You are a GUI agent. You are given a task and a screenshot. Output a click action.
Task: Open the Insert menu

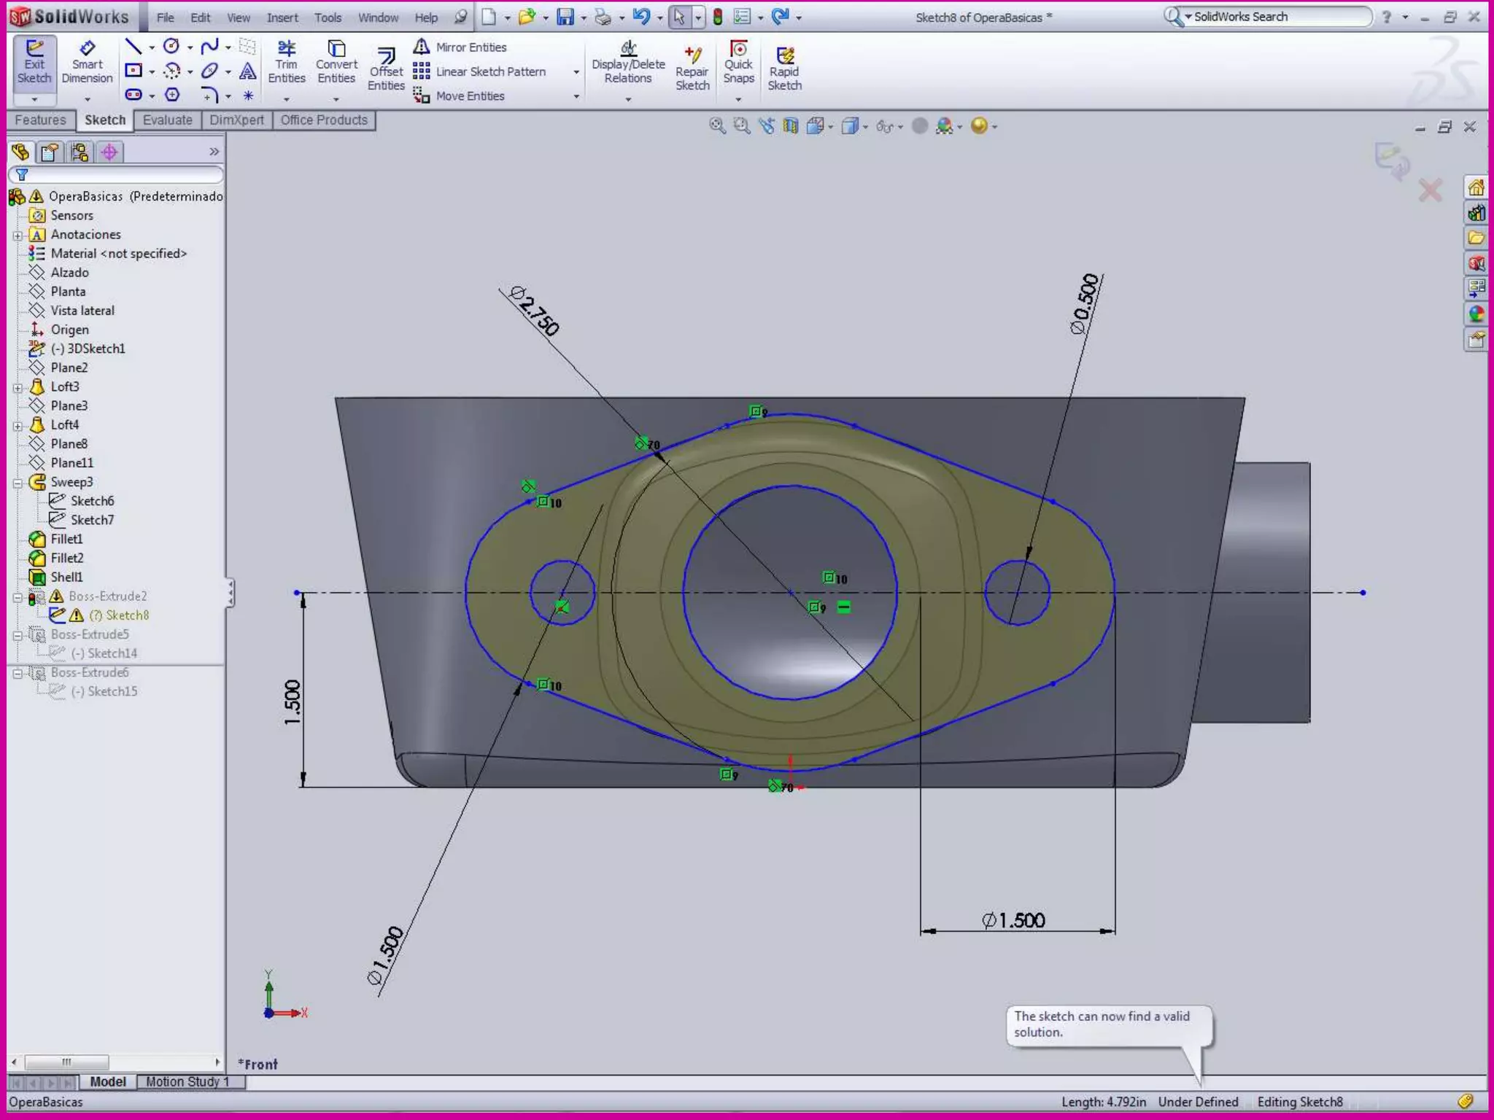pyautogui.click(x=282, y=17)
